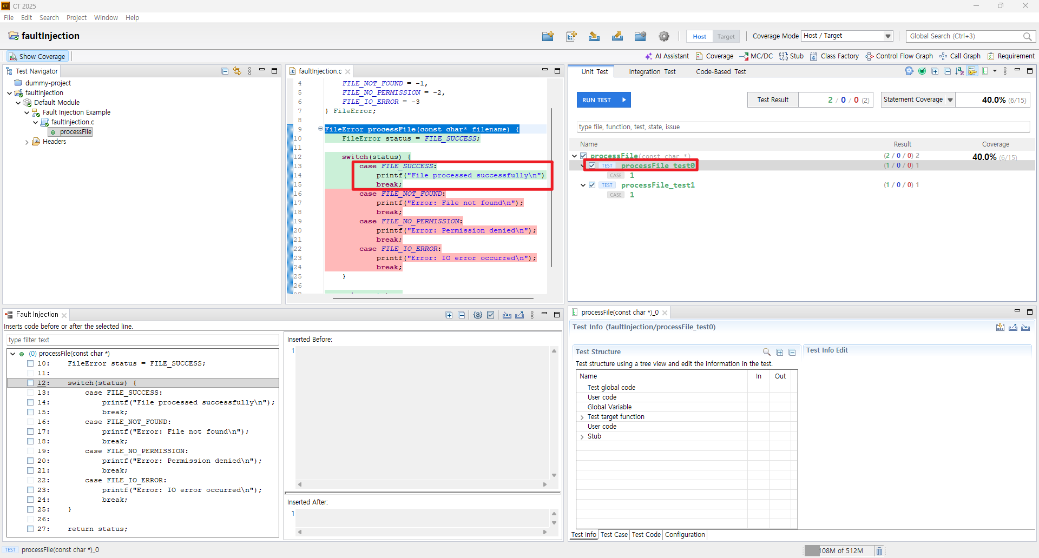The height and width of the screenshot is (558, 1039).
Task: Switch to the Integration Test tab
Action: 652,72
